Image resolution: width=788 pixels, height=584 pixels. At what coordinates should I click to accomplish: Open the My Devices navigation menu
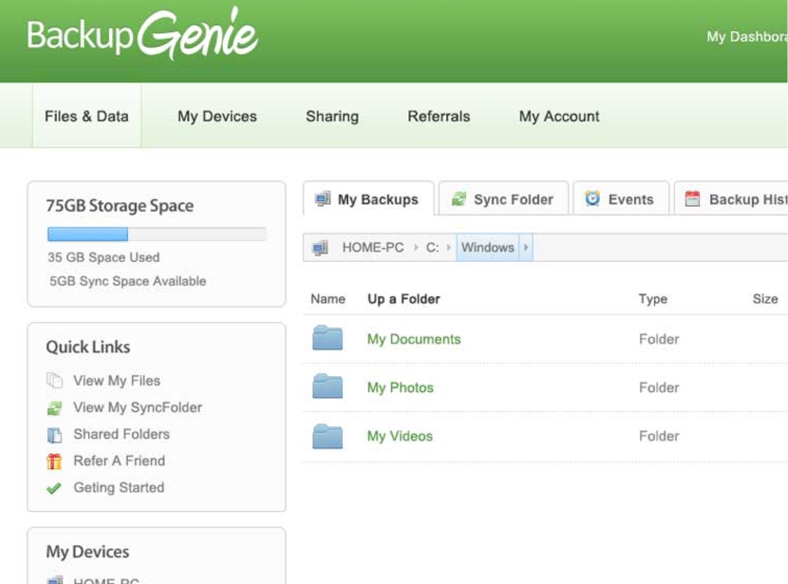pos(217,116)
